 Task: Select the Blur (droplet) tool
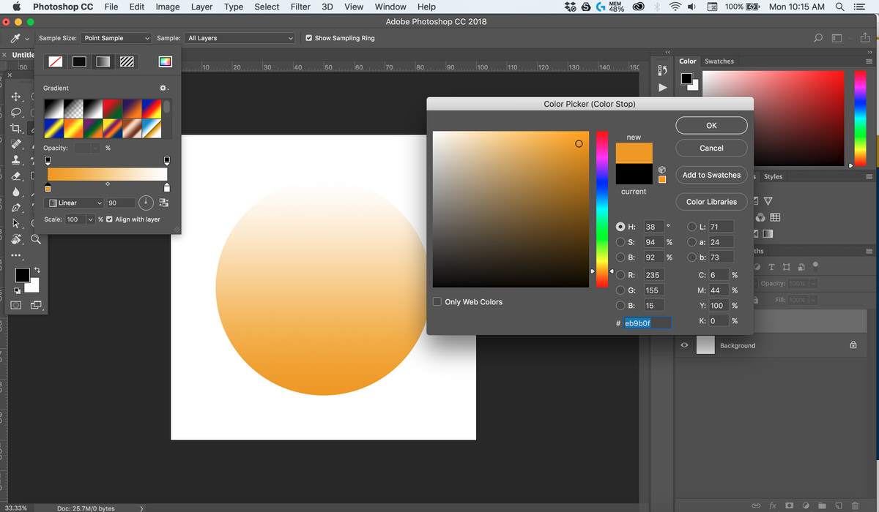[16, 192]
